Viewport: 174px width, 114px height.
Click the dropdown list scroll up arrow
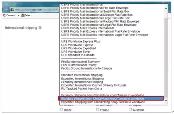click(x=166, y=8)
